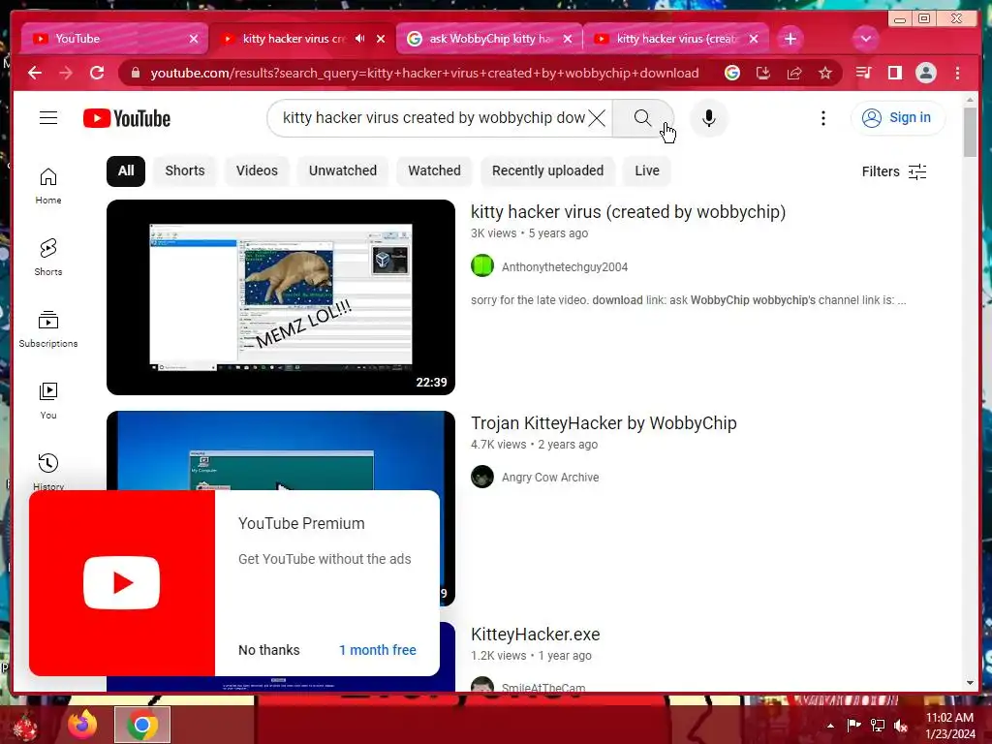Open Shorts in the sidebar
Image resolution: width=992 pixels, height=744 pixels.
point(48,258)
